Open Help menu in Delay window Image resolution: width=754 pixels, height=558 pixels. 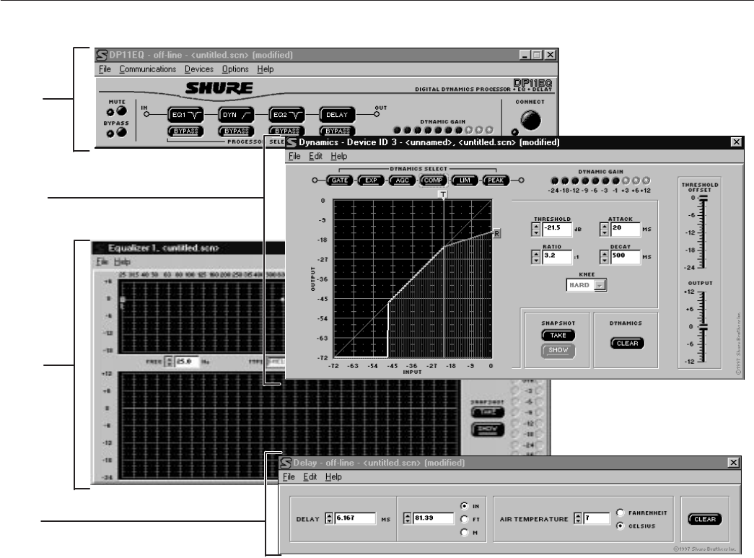pyautogui.click(x=333, y=476)
